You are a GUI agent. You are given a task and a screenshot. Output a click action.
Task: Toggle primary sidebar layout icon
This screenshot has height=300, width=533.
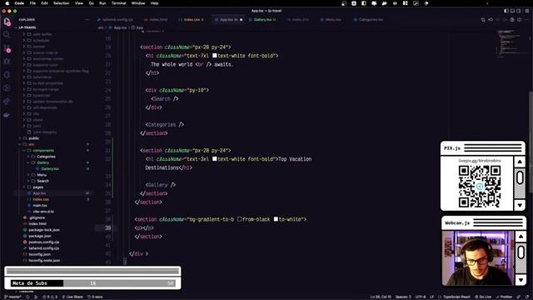tap(506, 11)
